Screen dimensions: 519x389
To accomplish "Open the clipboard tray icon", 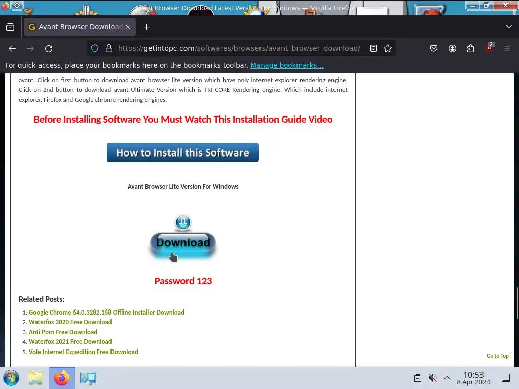I will pos(418,378).
